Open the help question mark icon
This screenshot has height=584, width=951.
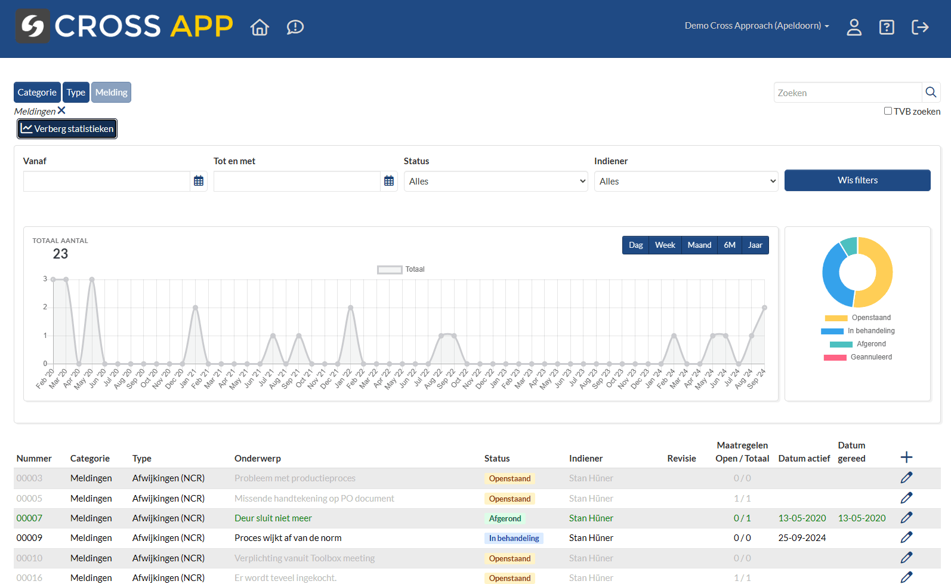click(x=887, y=27)
